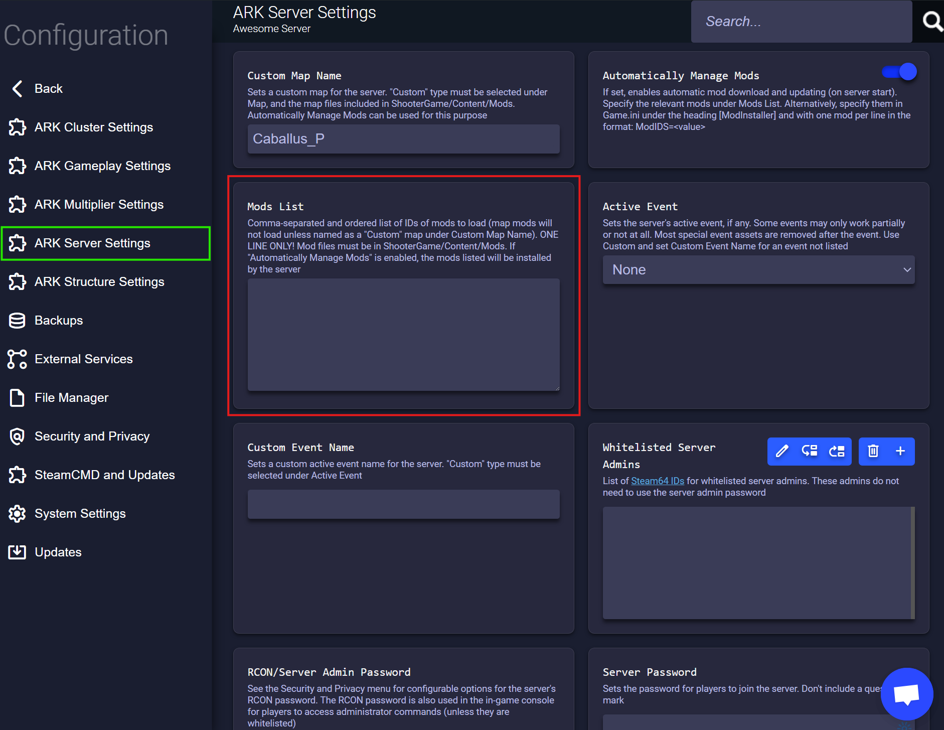Click the External Services nodes icon
This screenshot has width=944, height=730.
click(17, 359)
